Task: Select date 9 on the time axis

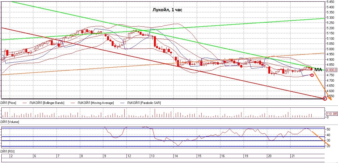Action: pyautogui.click(x=105, y=156)
